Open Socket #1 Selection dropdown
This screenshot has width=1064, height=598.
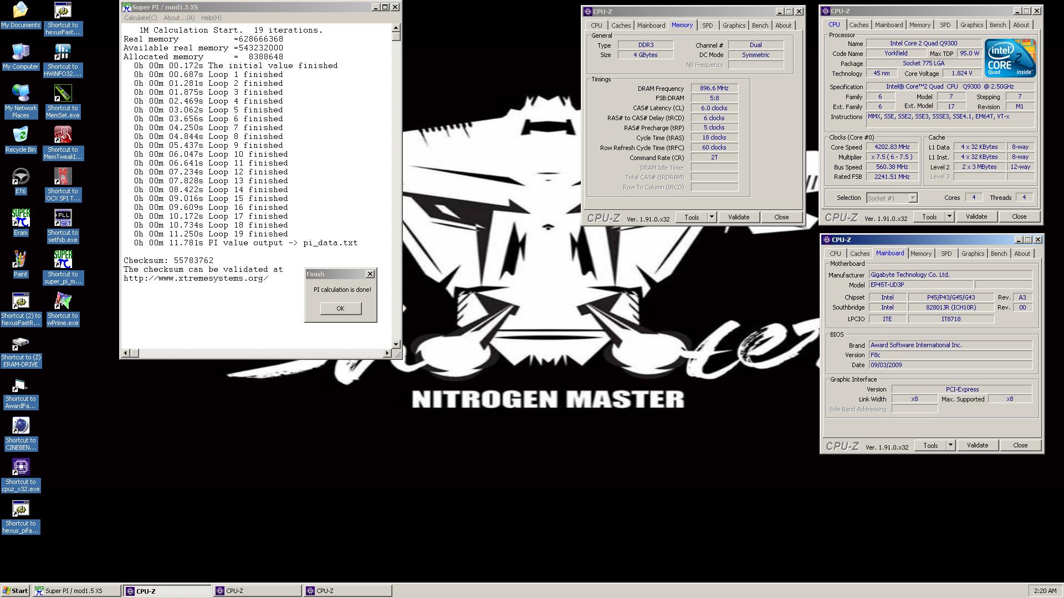(892, 198)
